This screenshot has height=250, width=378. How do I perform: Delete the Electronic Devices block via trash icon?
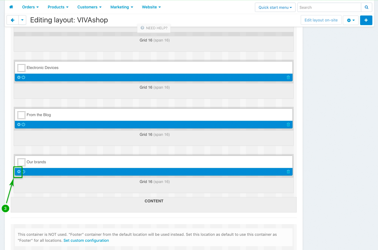288,77
